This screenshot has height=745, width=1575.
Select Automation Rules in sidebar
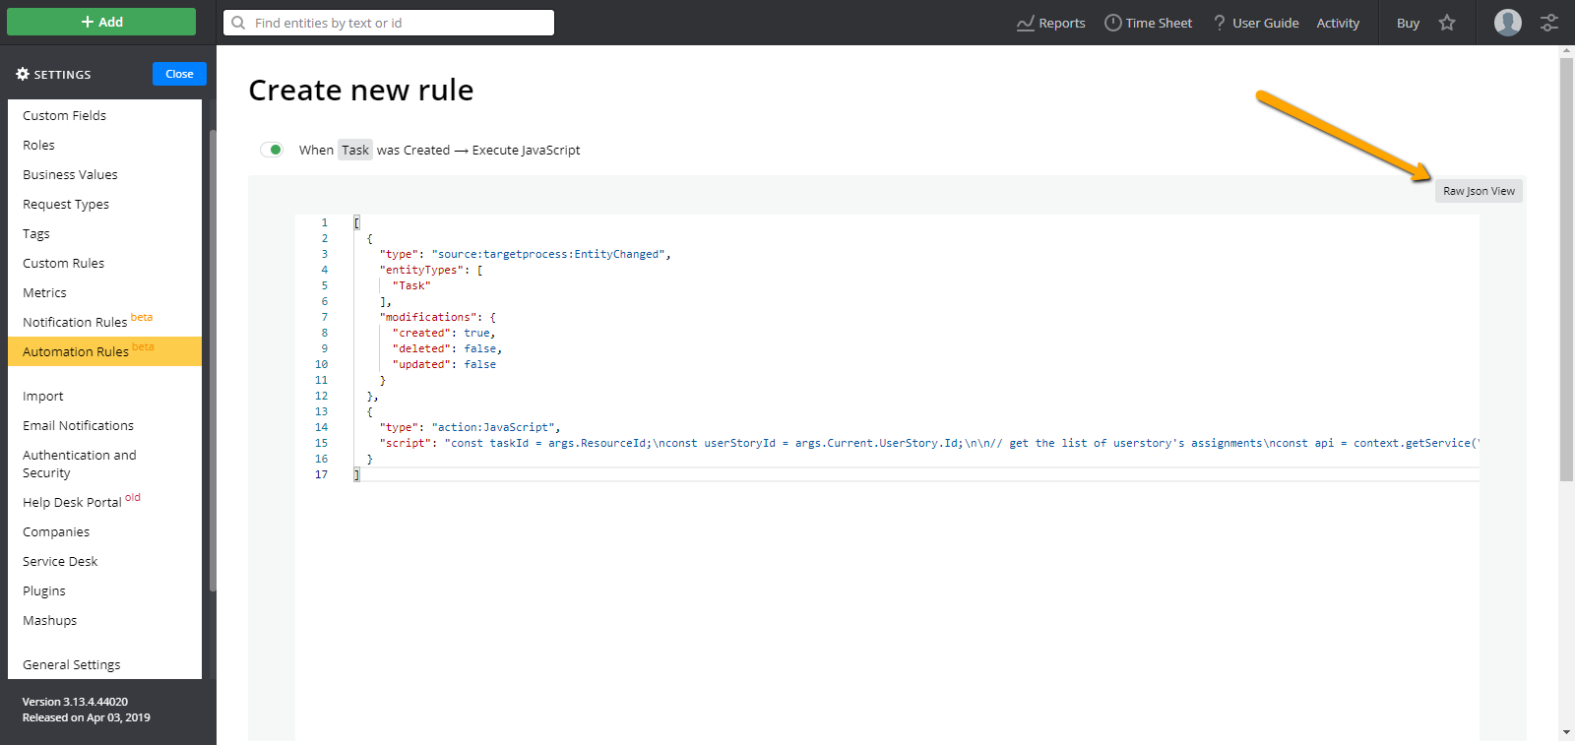tap(104, 351)
